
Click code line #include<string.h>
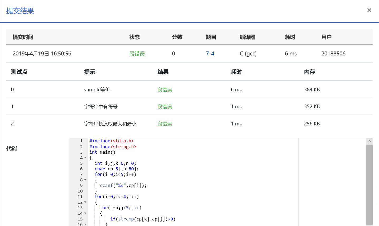(x=113, y=147)
